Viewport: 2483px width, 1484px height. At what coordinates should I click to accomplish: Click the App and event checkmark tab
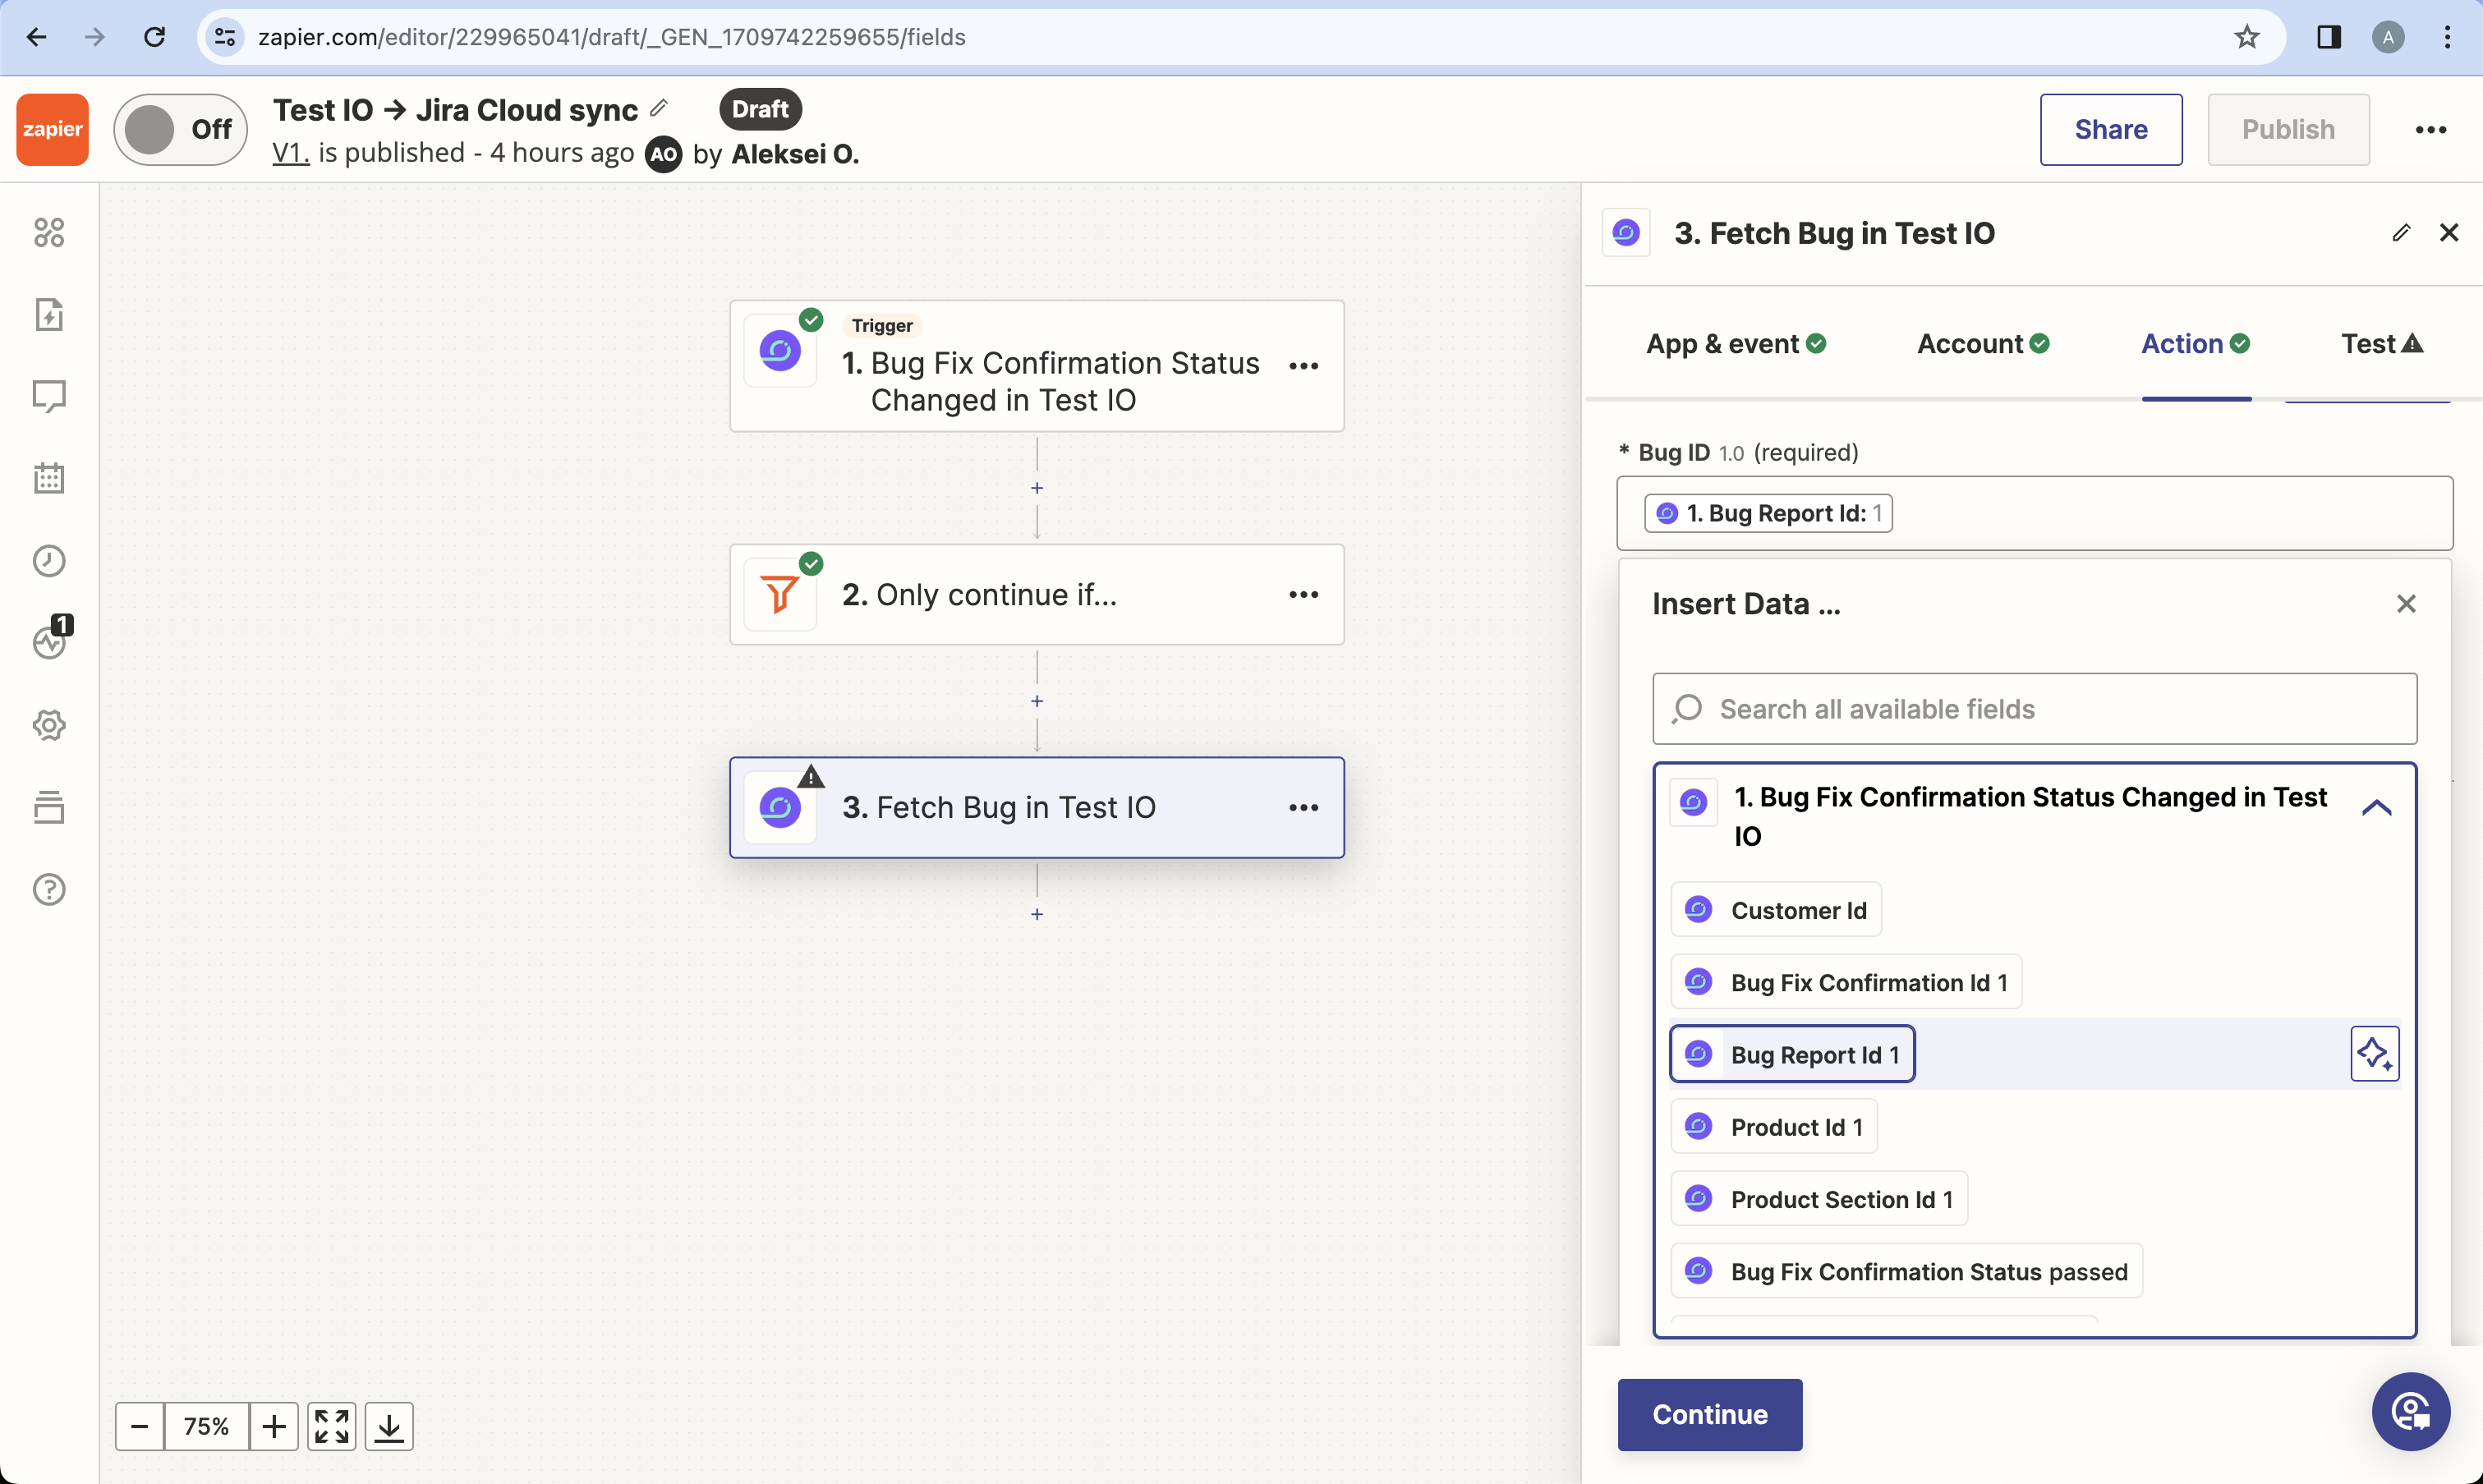[1738, 344]
